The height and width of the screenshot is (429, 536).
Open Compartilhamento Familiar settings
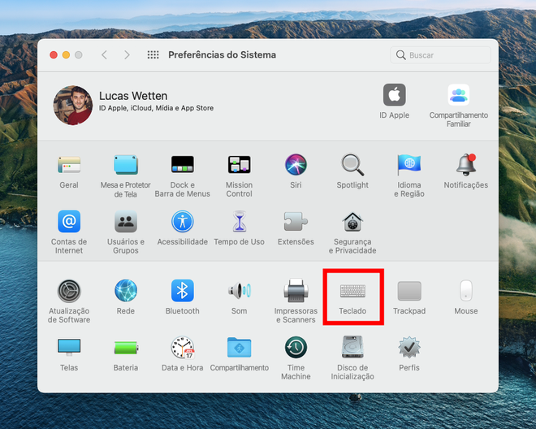[x=458, y=95]
